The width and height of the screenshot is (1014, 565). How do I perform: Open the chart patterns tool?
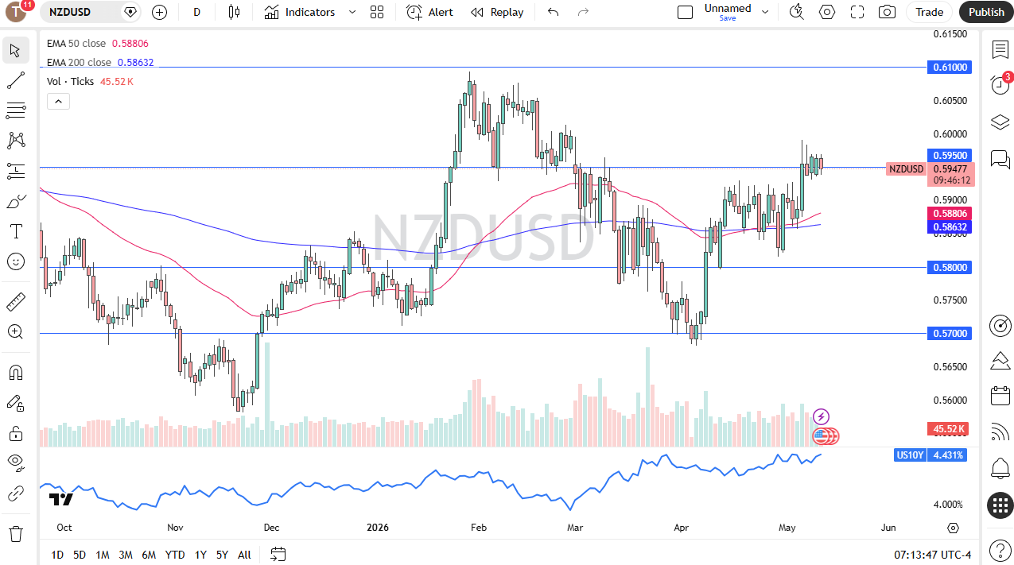[15, 141]
